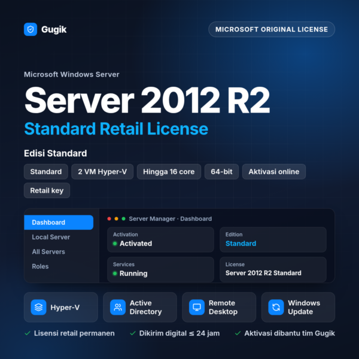This screenshot has width=359, height=359.
Task: Click the Edisi Standard heading
Action: coord(56,153)
